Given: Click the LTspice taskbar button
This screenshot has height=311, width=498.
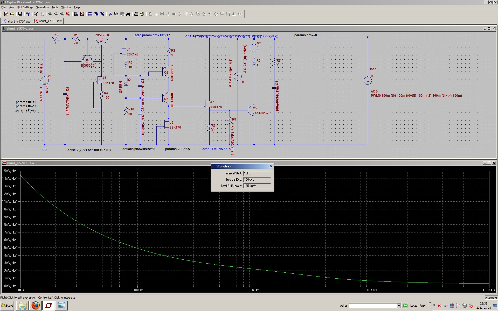Looking at the screenshot, I should (x=49, y=306).
